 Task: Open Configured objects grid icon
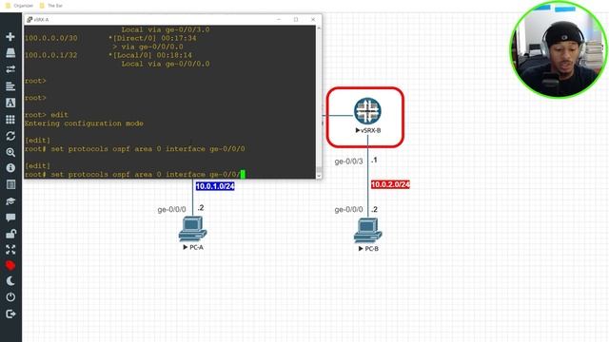coord(10,120)
